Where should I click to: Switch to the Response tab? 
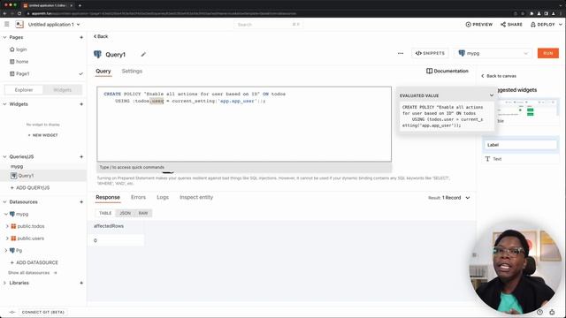(x=108, y=198)
